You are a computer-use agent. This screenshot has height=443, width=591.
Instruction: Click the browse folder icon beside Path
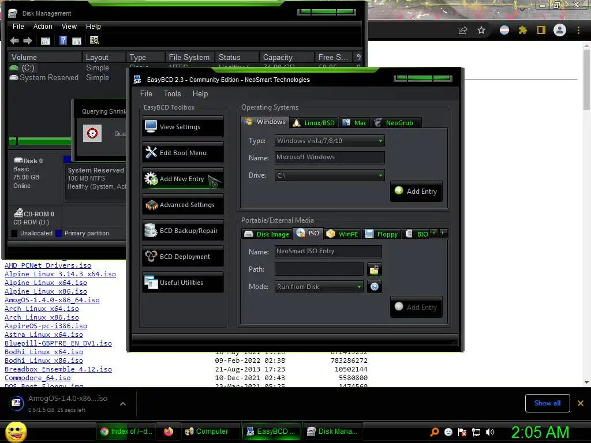pos(374,270)
